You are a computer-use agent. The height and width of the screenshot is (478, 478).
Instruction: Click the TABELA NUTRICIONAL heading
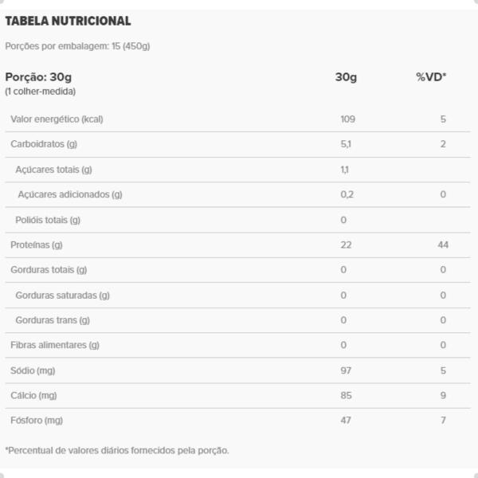click(x=68, y=21)
